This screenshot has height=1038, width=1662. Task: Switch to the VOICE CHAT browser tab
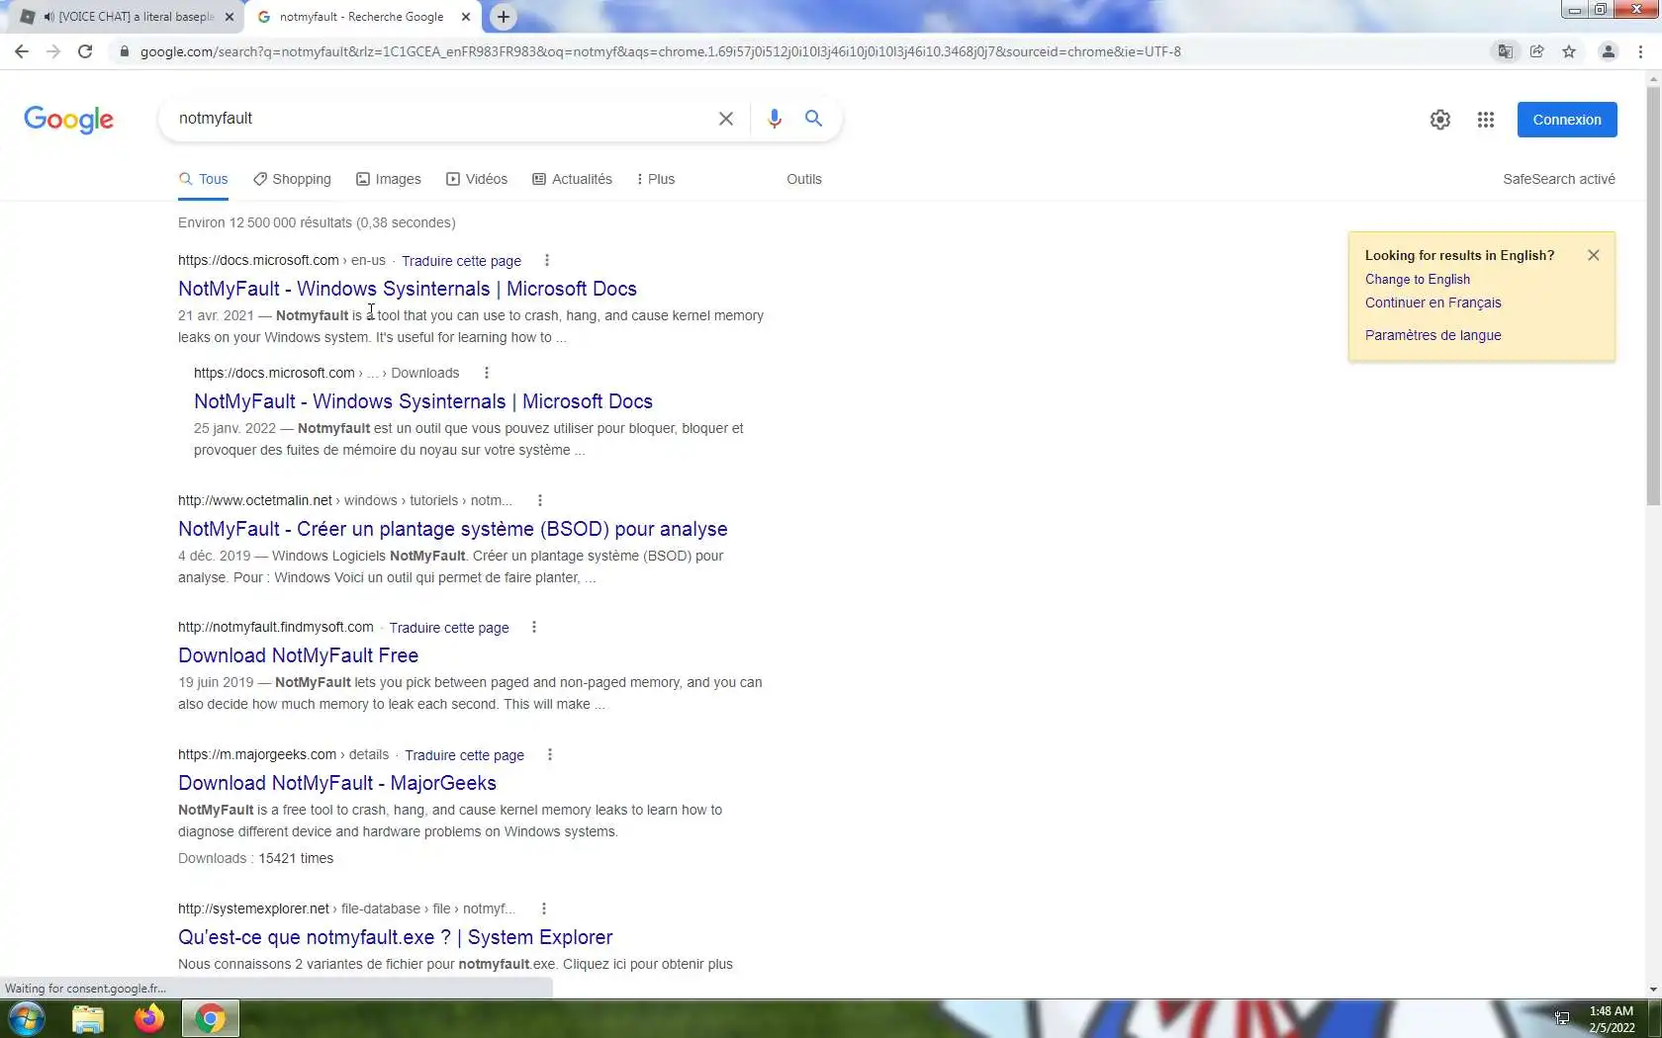129,17
